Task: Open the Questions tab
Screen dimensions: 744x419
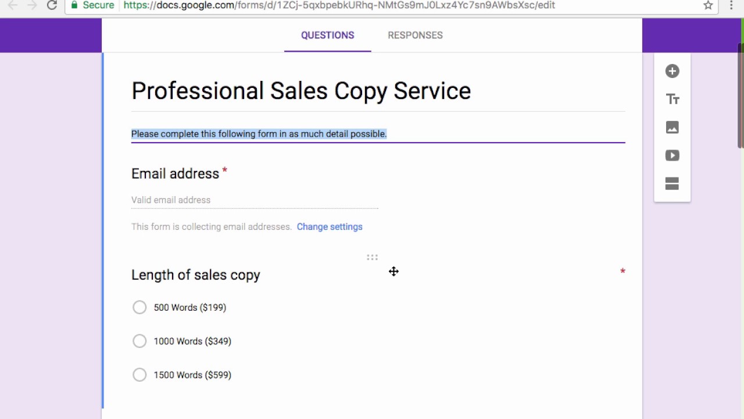Action: tap(327, 35)
